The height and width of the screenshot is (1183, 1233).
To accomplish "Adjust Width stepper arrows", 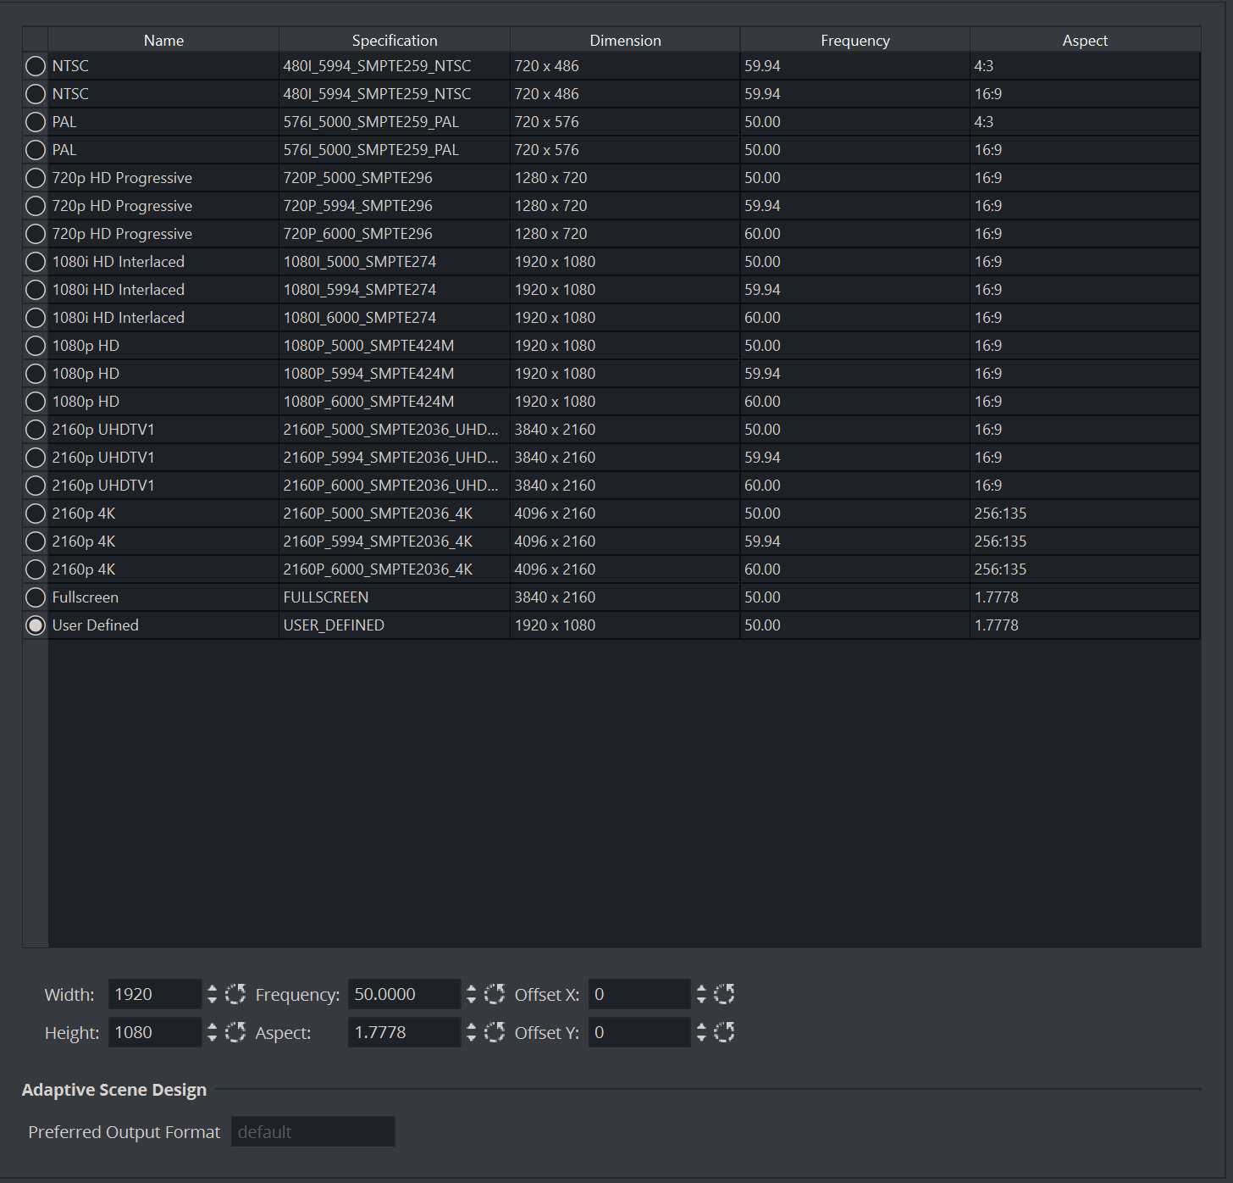I will 212,994.
